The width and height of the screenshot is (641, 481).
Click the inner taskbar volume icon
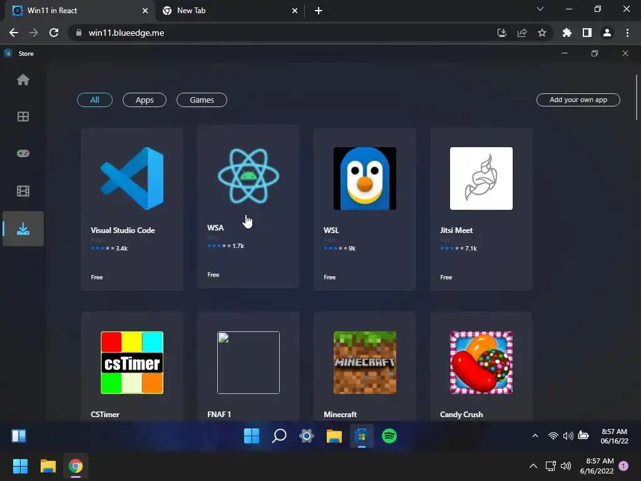click(568, 436)
